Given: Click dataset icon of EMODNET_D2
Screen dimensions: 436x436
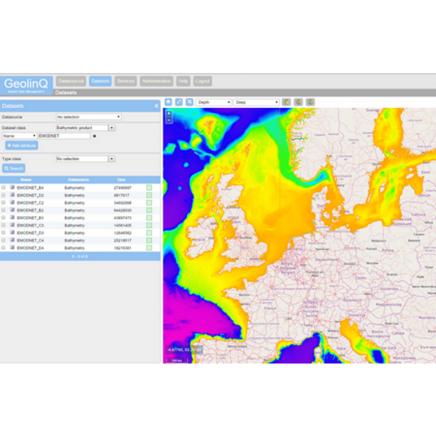Looking at the screenshot, I should tap(13, 195).
